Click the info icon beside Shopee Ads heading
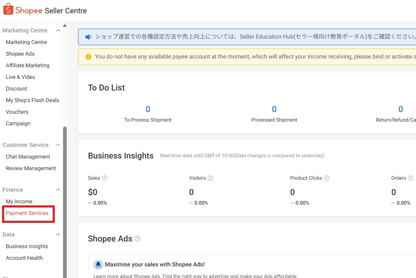The height and width of the screenshot is (278, 416). coord(137,239)
